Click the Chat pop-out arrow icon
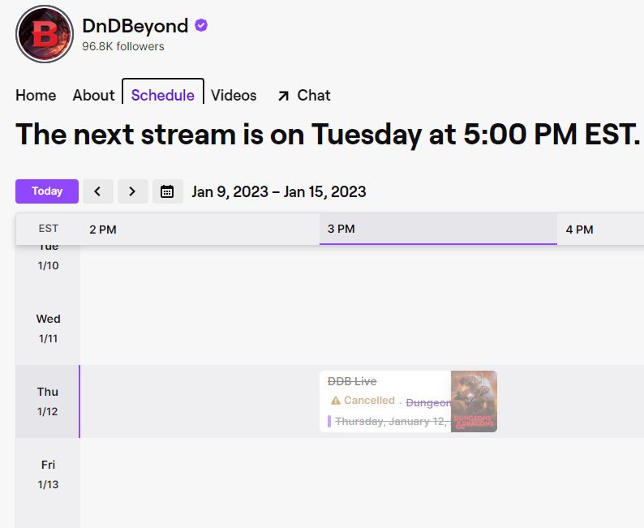644x528 pixels. [283, 96]
